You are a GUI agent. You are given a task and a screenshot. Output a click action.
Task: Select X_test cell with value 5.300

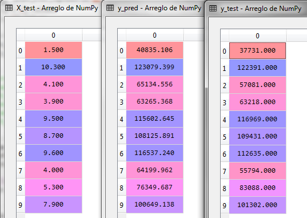point(53,187)
